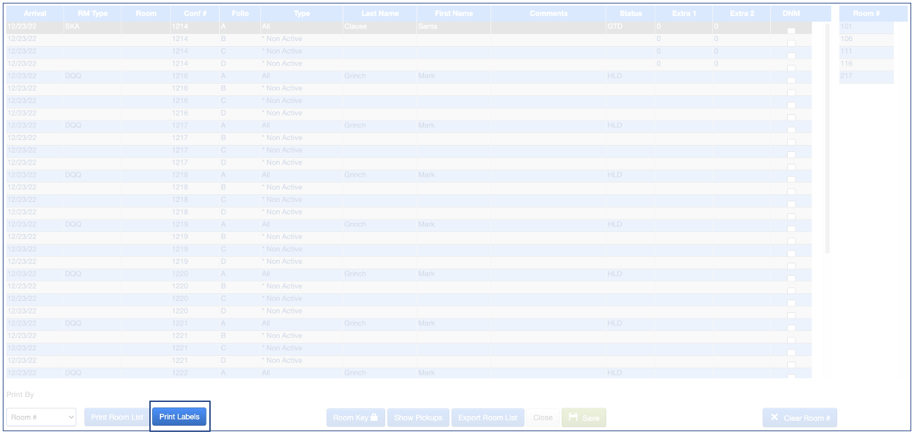Select room 217 in Room # list
The width and height of the screenshot is (914, 434).
pos(866,77)
